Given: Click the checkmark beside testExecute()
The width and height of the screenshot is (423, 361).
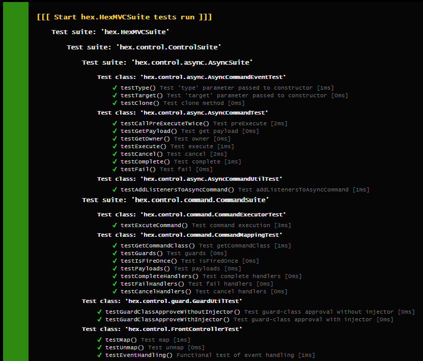Looking at the screenshot, I should tap(115, 146).
